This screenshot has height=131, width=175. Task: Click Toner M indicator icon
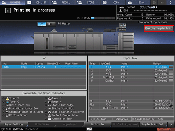pyautogui.click(x=50, y=98)
